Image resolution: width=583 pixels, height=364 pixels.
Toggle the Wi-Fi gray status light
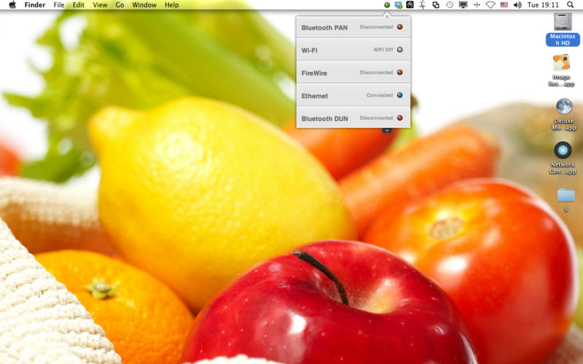(399, 50)
